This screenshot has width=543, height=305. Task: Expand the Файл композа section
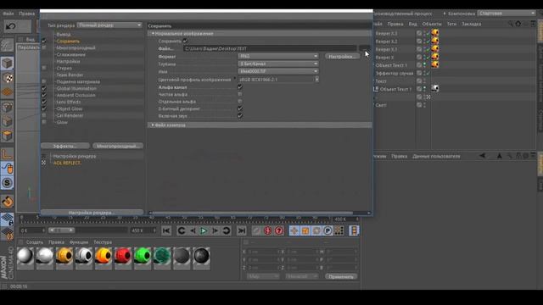coord(153,125)
